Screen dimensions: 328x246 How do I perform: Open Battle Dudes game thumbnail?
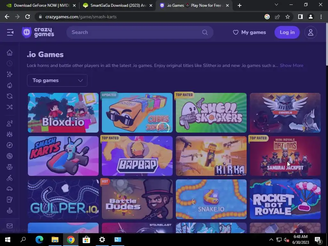tap(137, 199)
